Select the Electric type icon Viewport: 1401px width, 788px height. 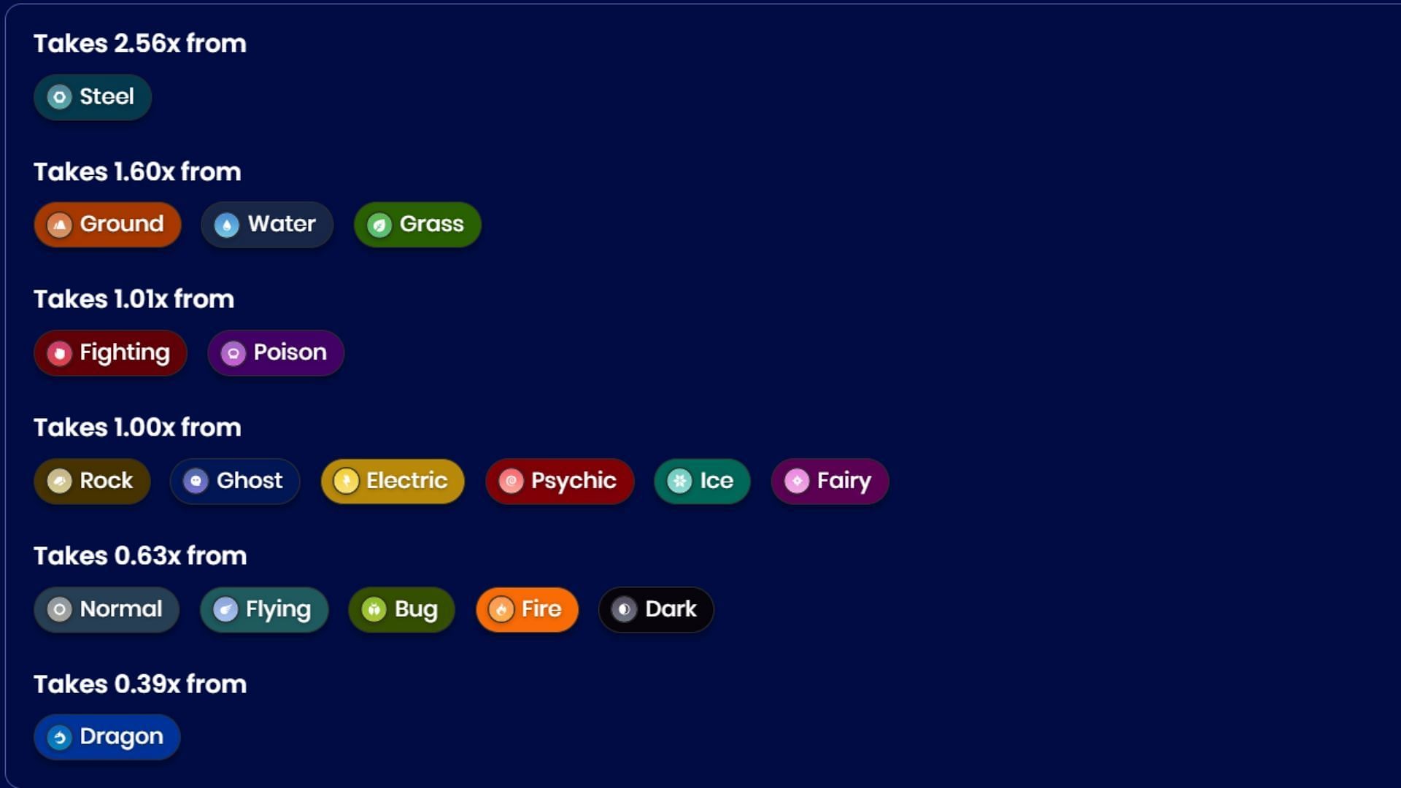point(344,481)
